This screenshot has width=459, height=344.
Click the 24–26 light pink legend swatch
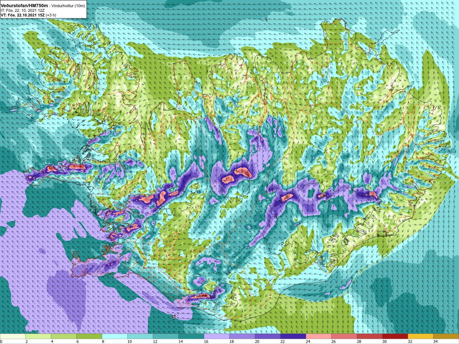[x=318, y=336]
